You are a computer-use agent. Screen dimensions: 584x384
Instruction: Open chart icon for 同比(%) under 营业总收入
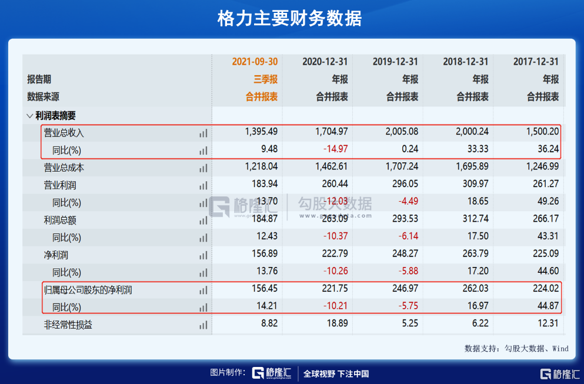click(x=203, y=151)
